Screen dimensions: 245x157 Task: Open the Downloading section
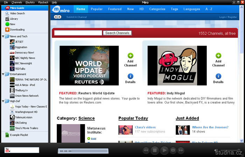17,30
